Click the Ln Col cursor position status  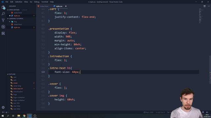coord(160,112)
